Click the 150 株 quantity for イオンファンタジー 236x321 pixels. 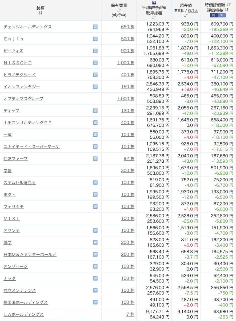coord(128,87)
